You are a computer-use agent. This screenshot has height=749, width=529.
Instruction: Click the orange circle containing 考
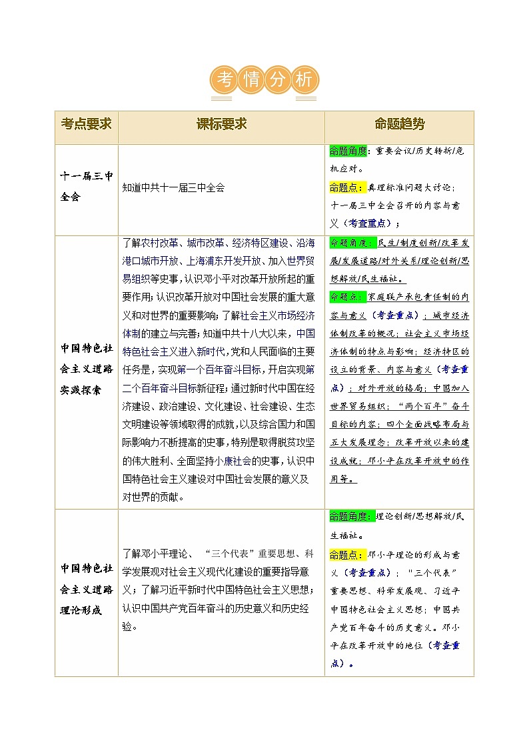point(225,80)
